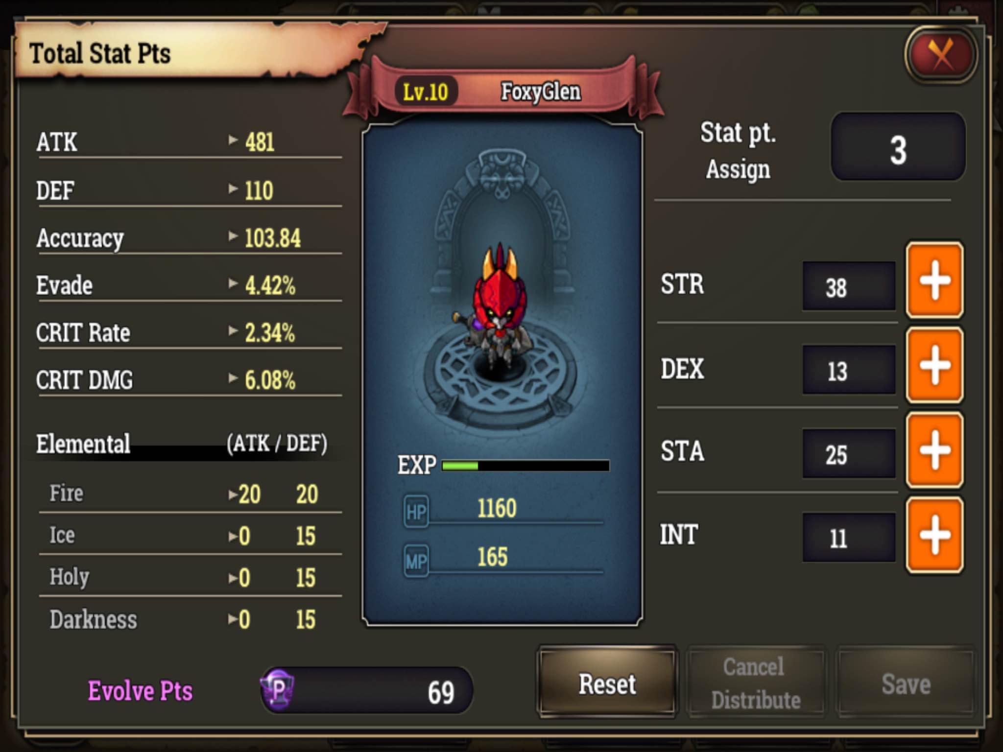
Task: Increase INT with plus button
Action: pos(934,535)
